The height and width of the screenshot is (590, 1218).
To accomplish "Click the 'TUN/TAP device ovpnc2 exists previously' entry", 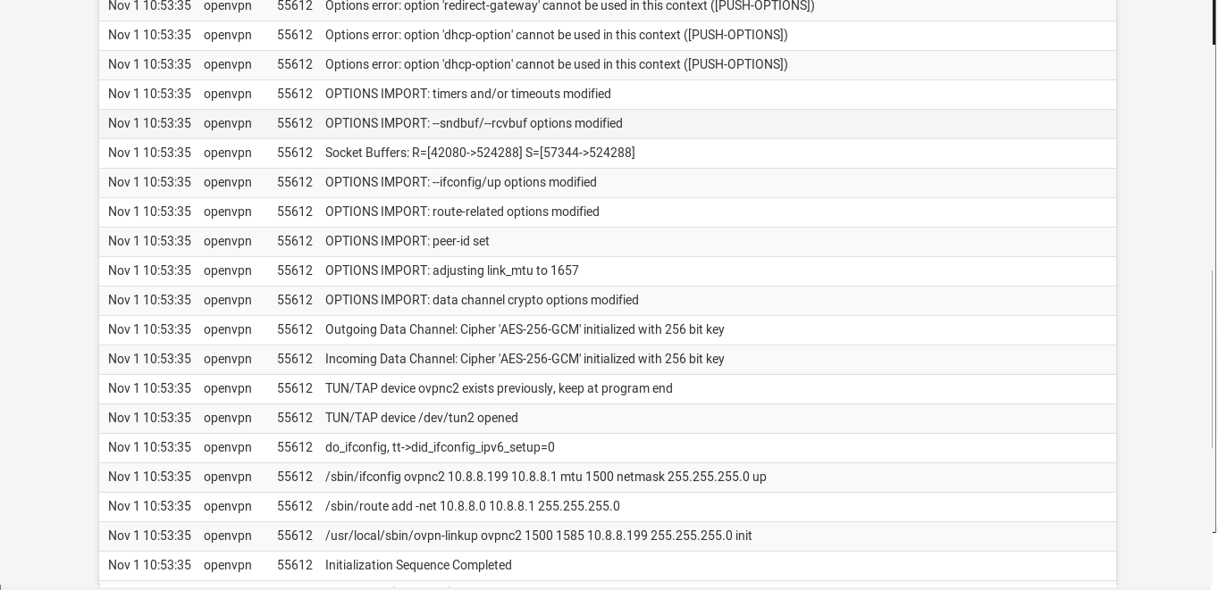I will [x=499, y=388].
